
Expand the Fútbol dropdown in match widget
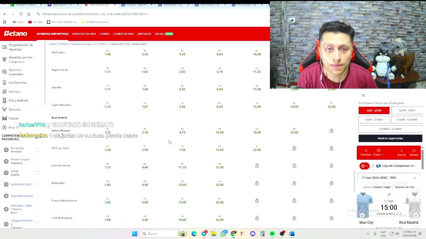[378, 152]
